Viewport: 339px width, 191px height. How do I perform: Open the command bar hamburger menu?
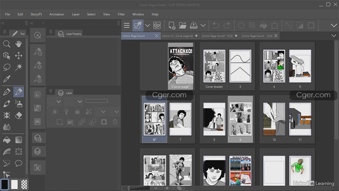tap(127, 25)
